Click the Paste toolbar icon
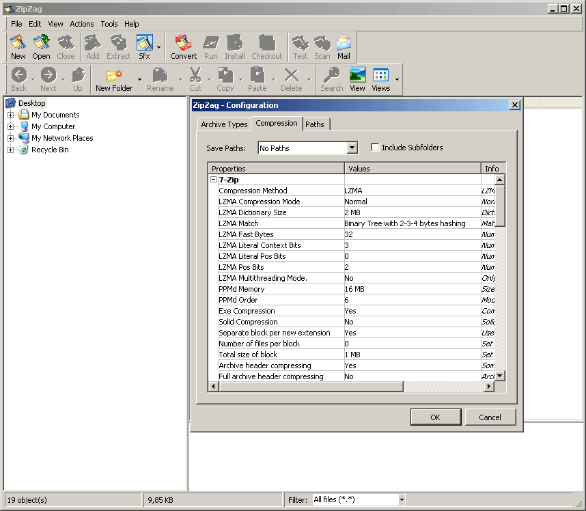 point(257,79)
